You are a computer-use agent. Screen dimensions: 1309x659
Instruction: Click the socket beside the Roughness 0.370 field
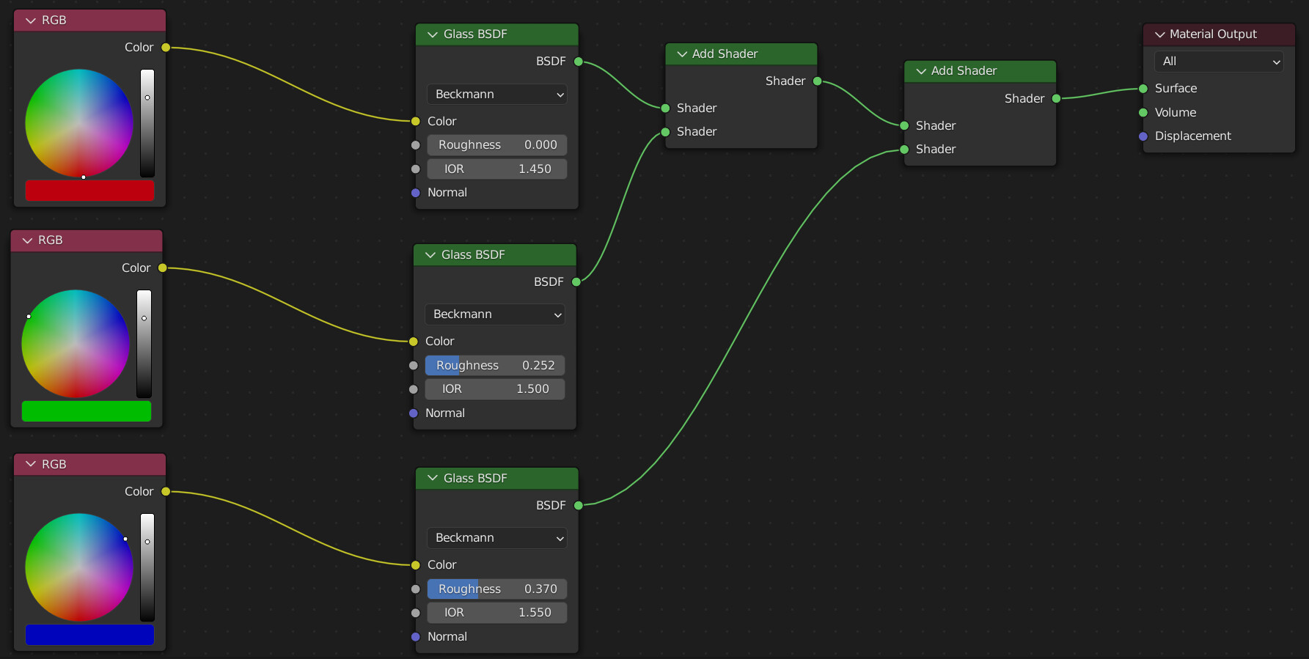click(416, 589)
